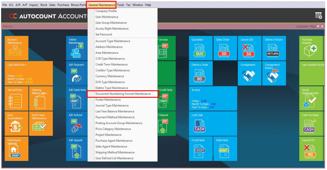Choose Payment Method Maintenance
327x170 pixels.
point(115,117)
